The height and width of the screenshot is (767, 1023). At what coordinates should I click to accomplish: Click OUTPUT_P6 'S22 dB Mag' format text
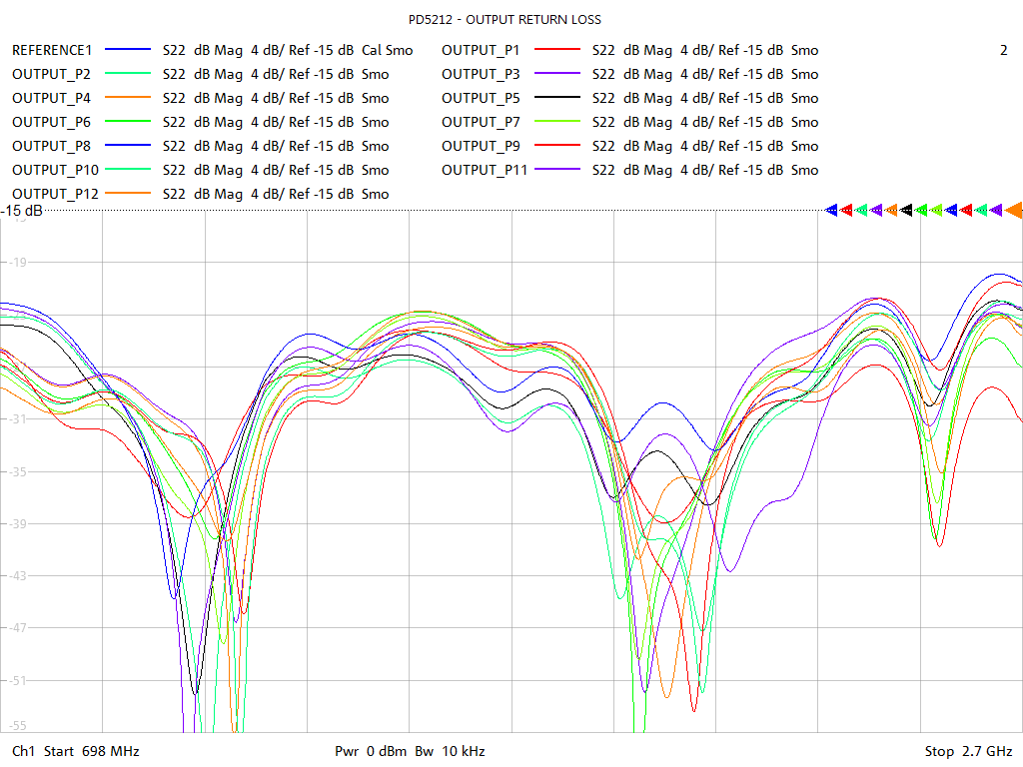(x=202, y=122)
